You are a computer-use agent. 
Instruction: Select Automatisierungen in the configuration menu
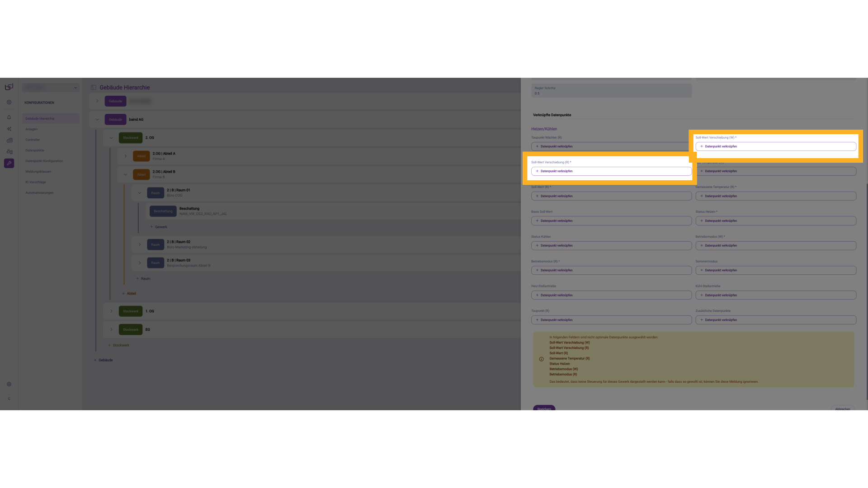point(39,193)
